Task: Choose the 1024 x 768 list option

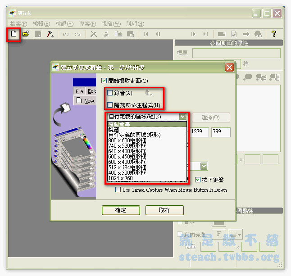Action: [121, 178]
